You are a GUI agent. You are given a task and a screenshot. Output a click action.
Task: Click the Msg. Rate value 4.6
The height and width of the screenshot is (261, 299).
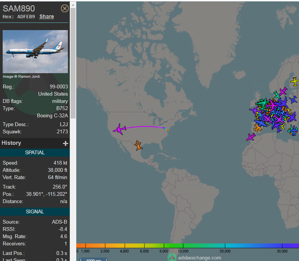coord(64,236)
